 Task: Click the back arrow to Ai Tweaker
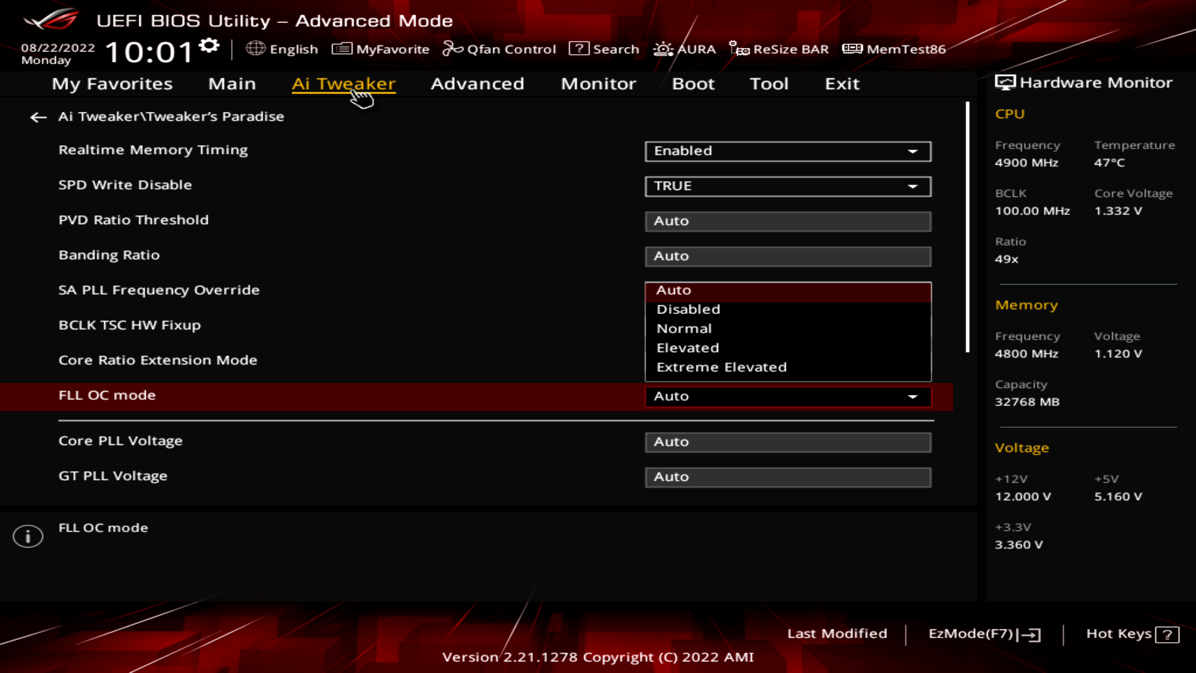coord(38,117)
